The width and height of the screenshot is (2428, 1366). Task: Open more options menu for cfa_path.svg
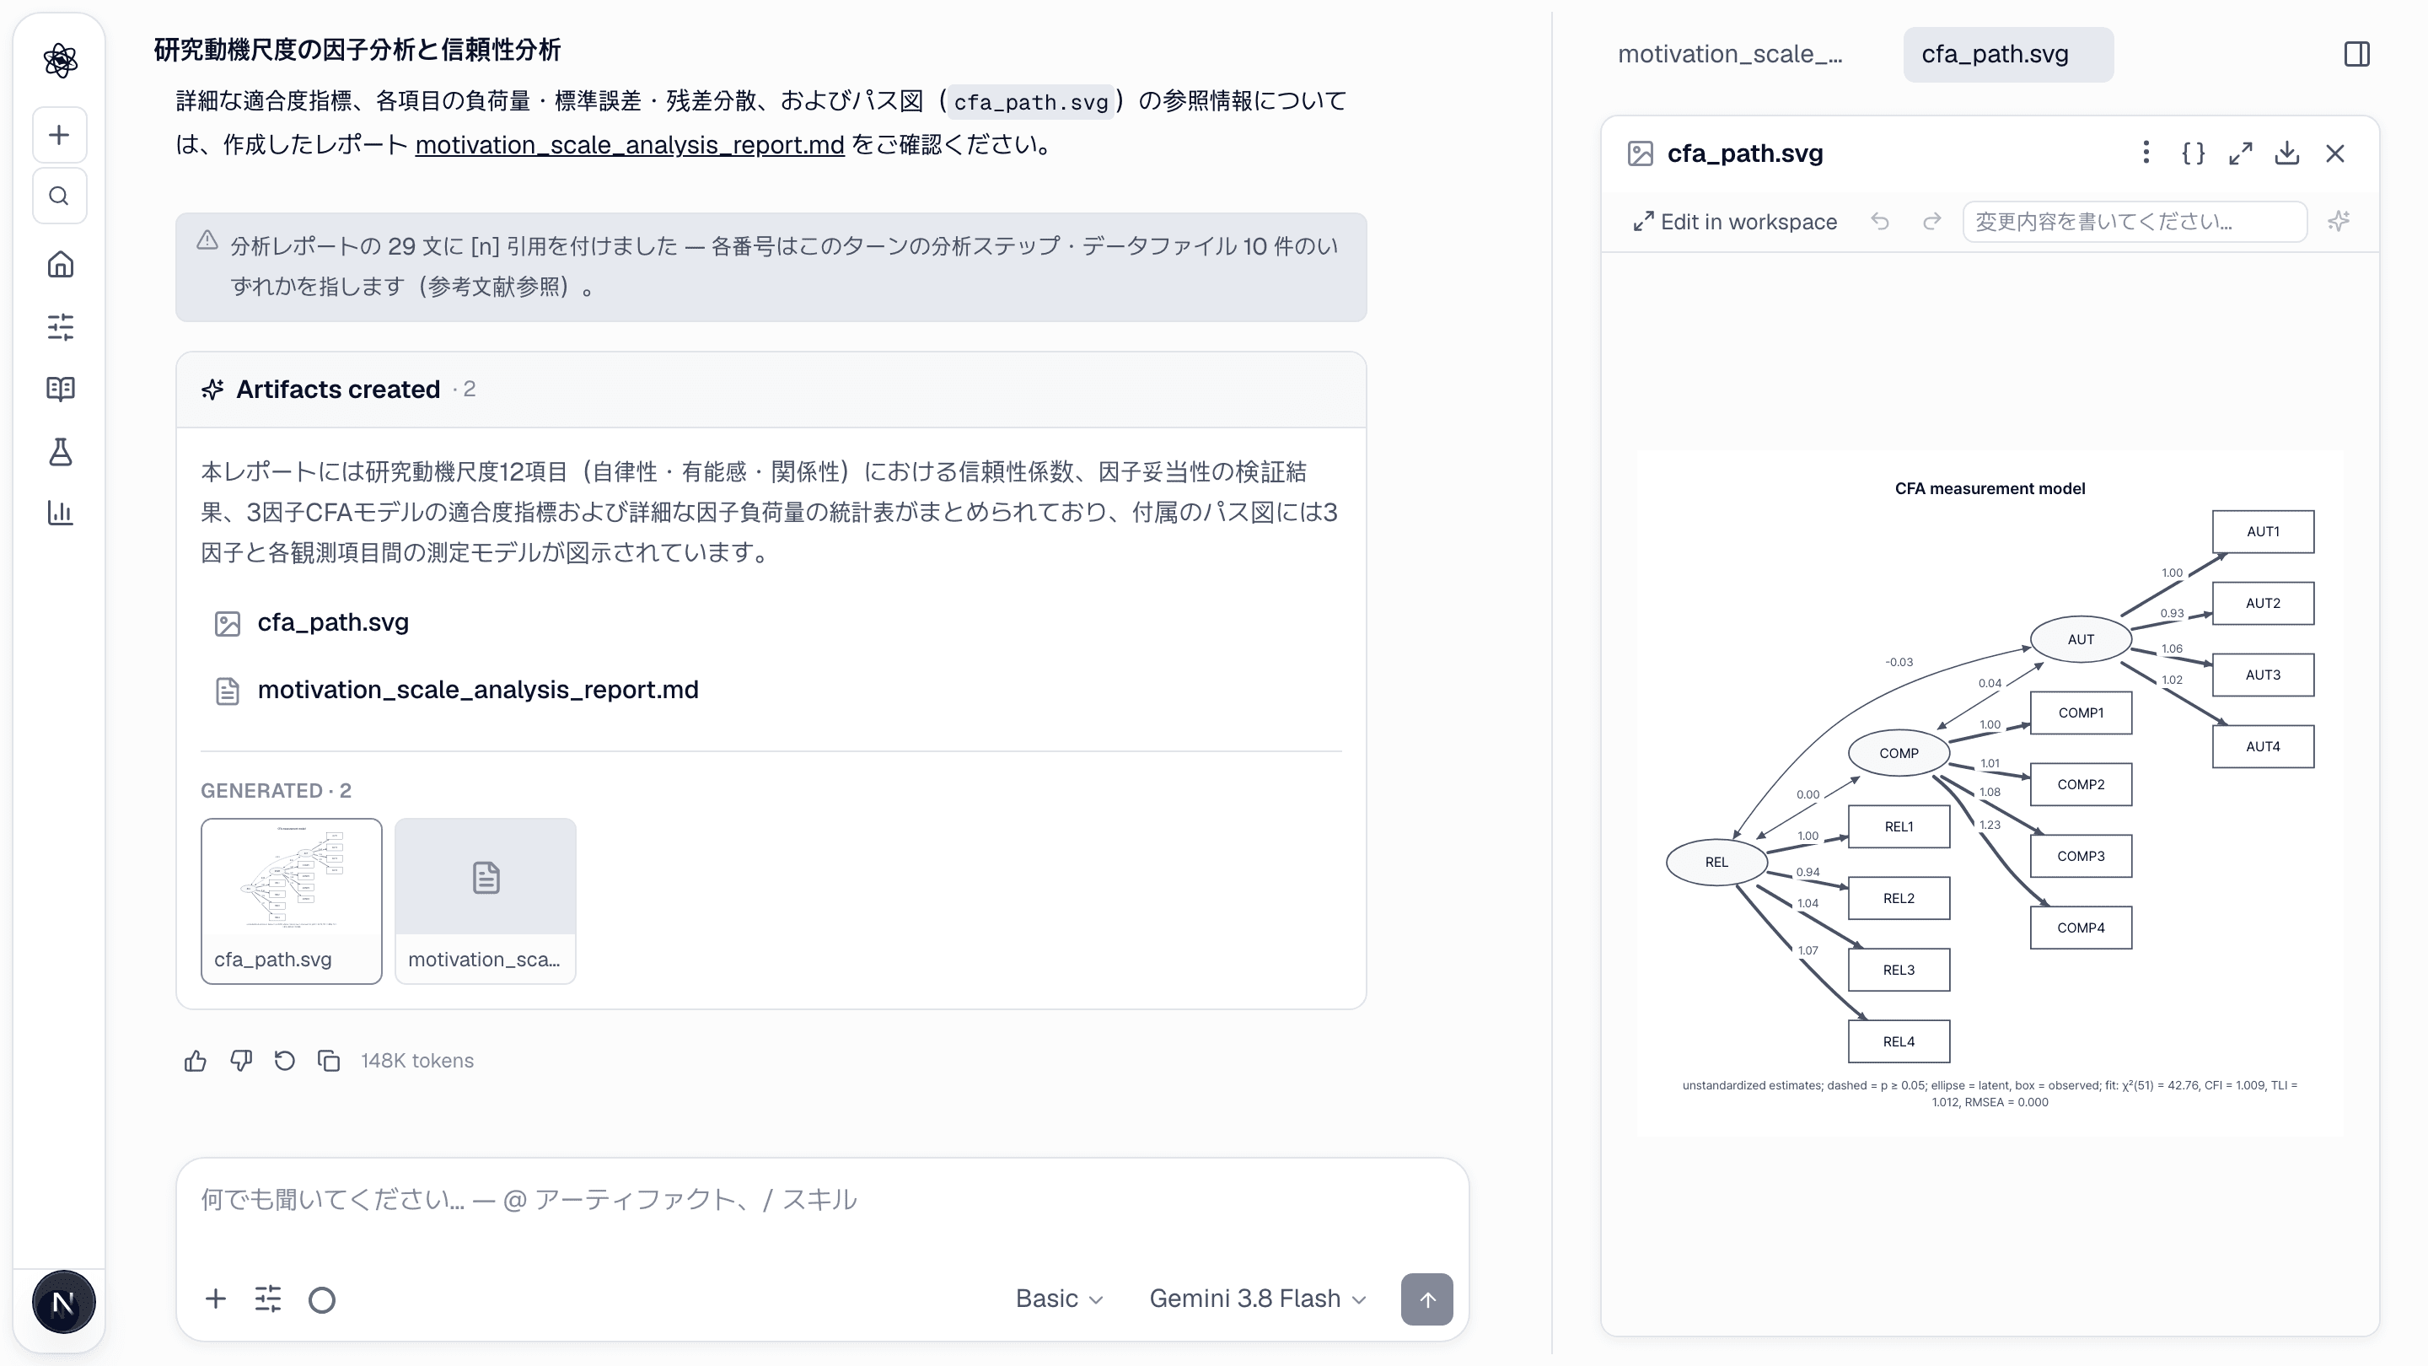coord(2146,153)
